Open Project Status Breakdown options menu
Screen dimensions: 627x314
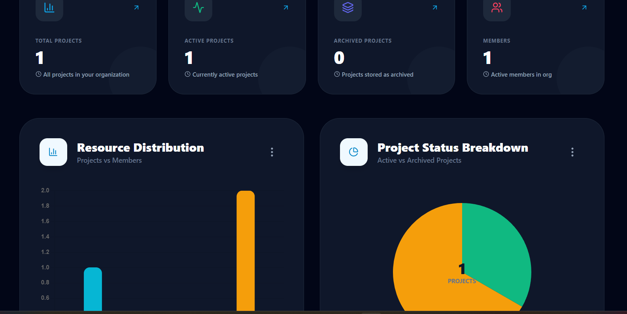(572, 152)
